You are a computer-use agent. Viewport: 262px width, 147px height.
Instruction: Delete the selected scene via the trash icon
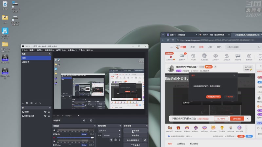(x=27, y=103)
